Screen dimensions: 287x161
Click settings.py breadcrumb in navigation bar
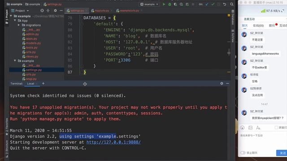[52, 4]
